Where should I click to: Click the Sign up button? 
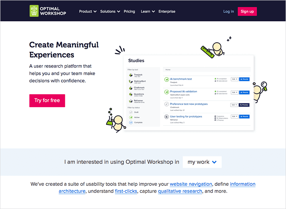tap(247, 11)
